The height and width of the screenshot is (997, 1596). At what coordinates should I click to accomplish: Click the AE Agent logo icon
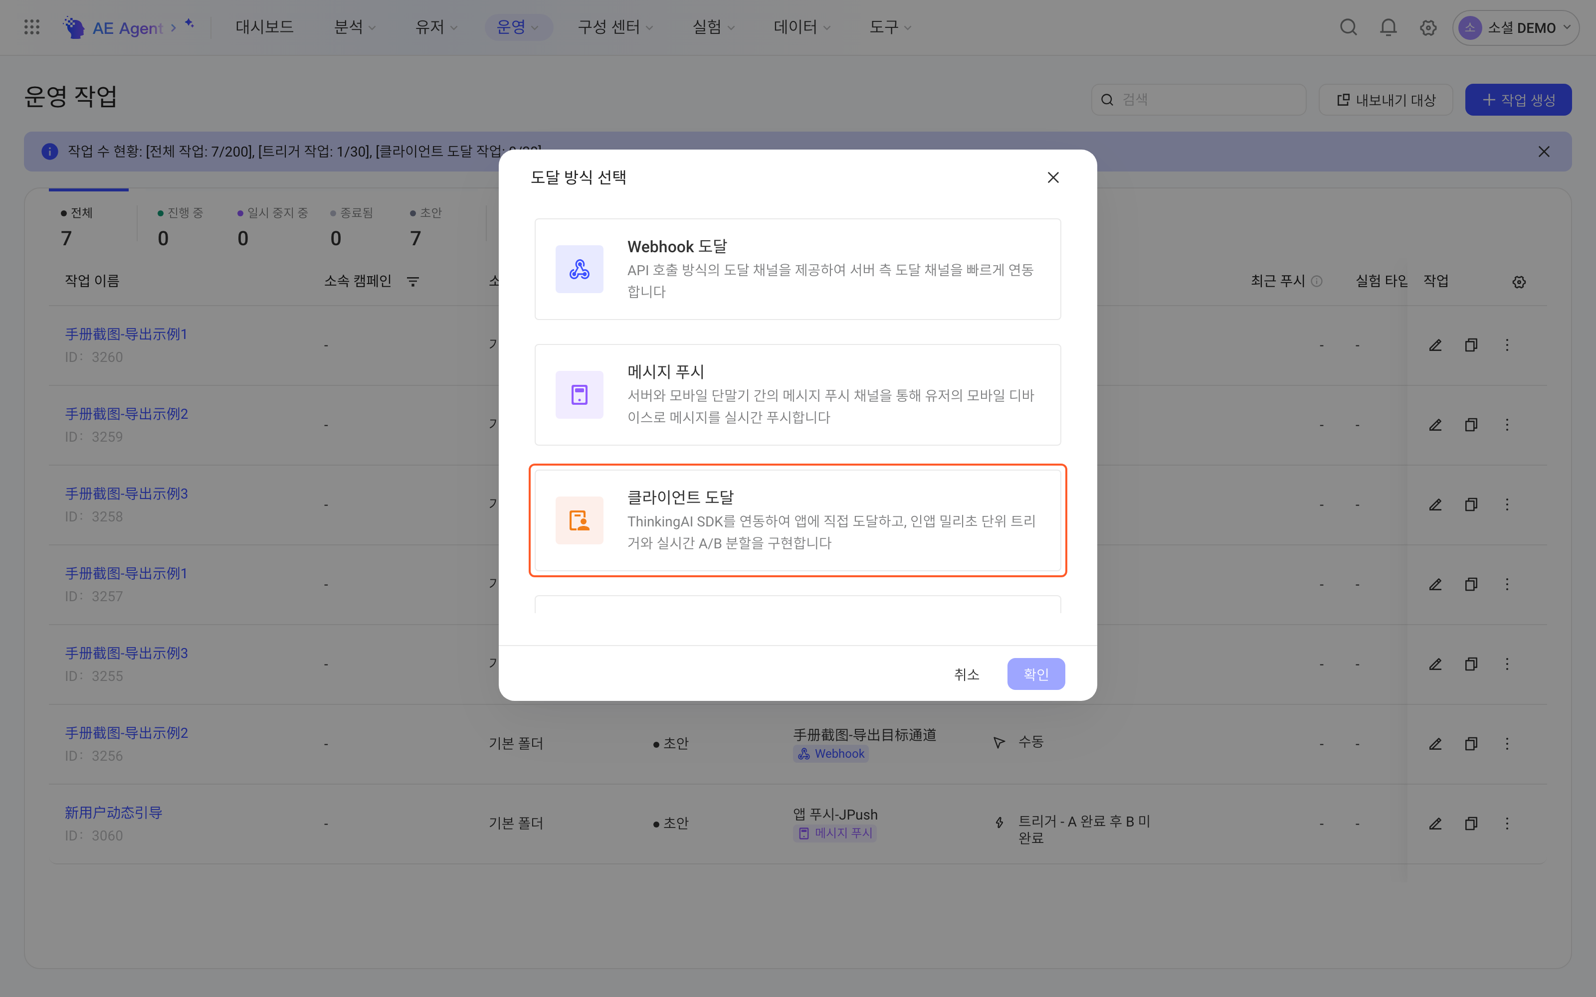click(74, 27)
